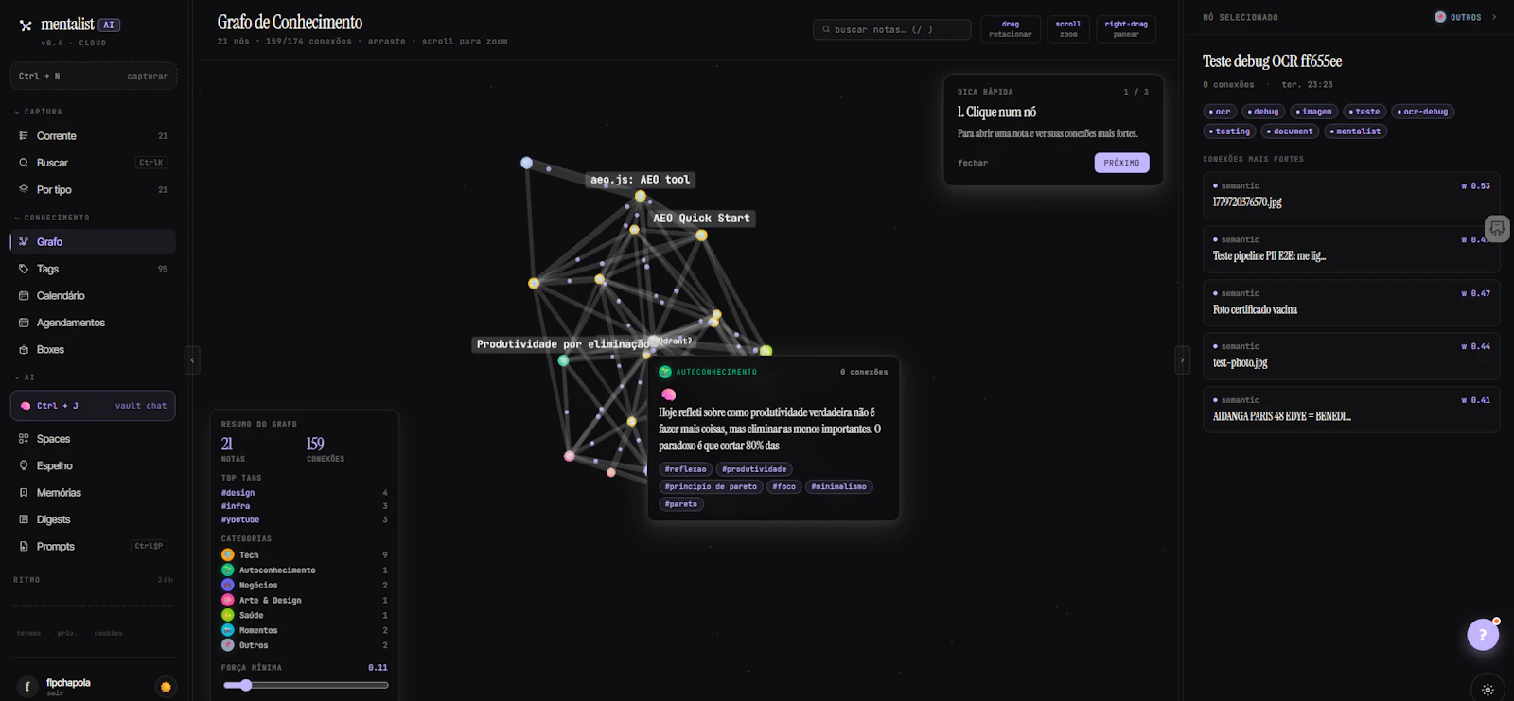Collapse the right details panel handle
The height and width of the screenshot is (701, 1514).
[1182, 360]
